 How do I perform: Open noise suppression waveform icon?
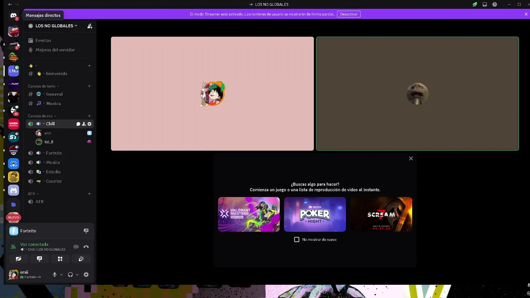pos(76,247)
